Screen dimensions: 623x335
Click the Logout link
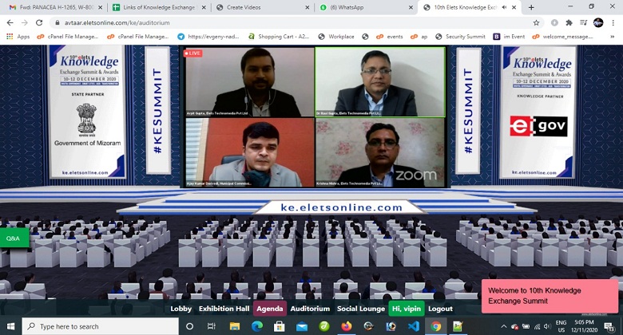point(440,309)
